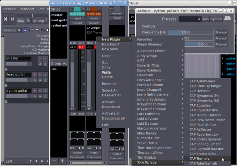Click the Record button on rythm guitar strip

94,23
